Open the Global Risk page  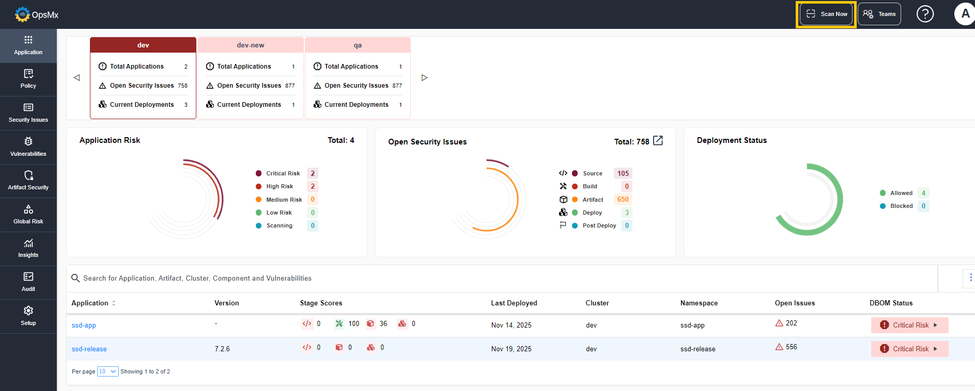point(28,215)
